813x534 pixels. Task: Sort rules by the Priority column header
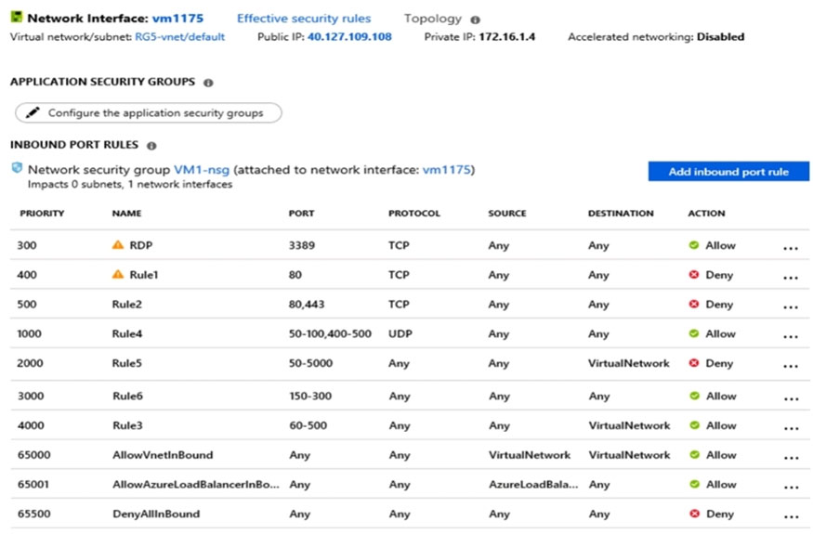(x=42, y=213)
